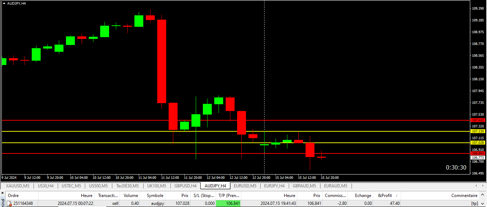Select the GBPAUD,M5 chart tab

point(304,186)
